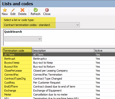Screen dimensions: 115x99
Task: Select the EndOfTerm termination code
Action: tap(11, 87)
